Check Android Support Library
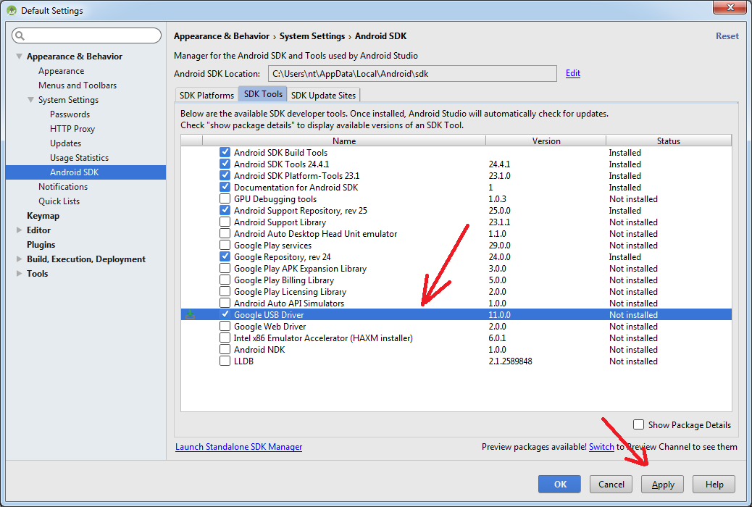The width and height of the screenshot is (752, 507). coord(225,222)
